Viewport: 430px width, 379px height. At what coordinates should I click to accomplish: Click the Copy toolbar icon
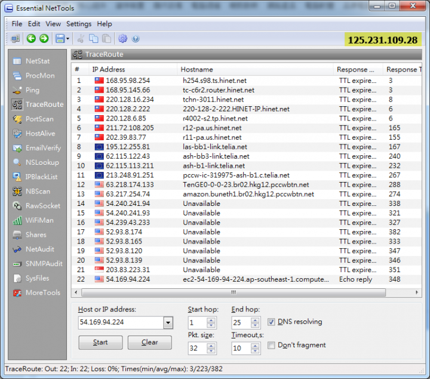pyautogui.click(x=94, y=39)
